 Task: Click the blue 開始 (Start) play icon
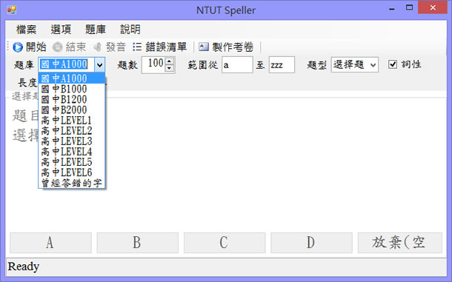click(x=18, y=47)
